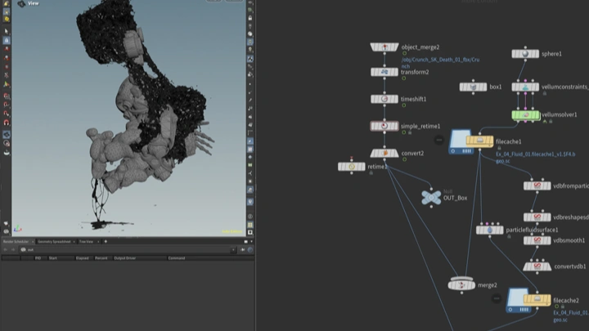Select the vellumconstraints node

click(525, 87)
